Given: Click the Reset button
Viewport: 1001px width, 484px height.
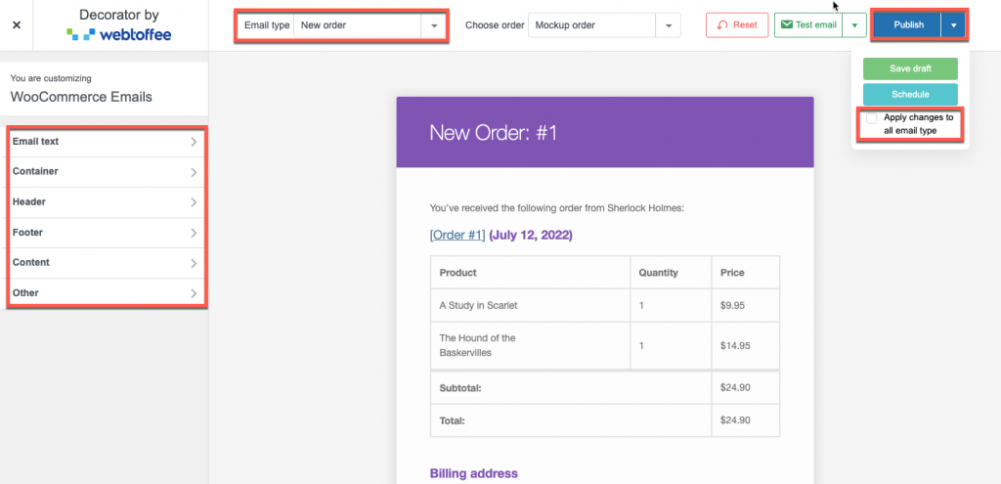Looking at the screenshot, I should pyautogui.click(x=737, y=24).
